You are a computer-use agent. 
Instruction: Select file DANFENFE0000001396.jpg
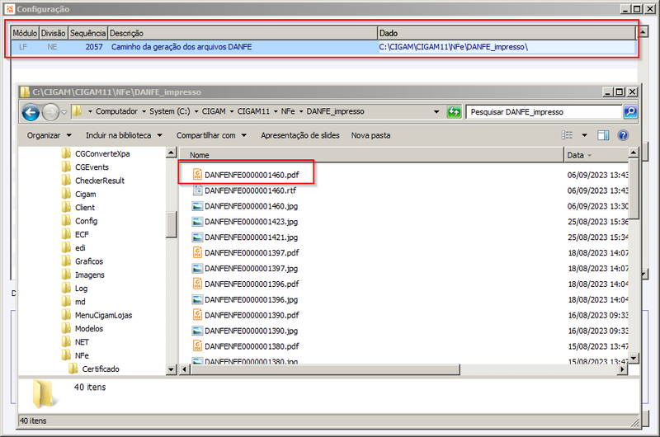pos(245,299)
